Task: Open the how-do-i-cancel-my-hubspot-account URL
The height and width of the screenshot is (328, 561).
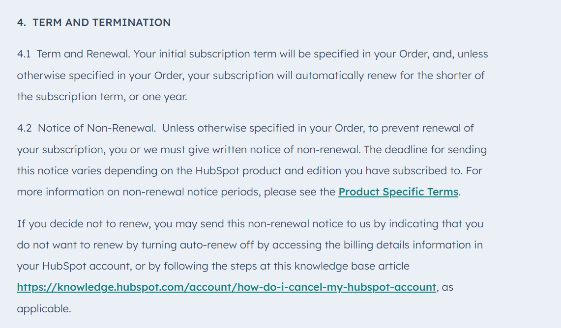Action: tap(226, 287)
